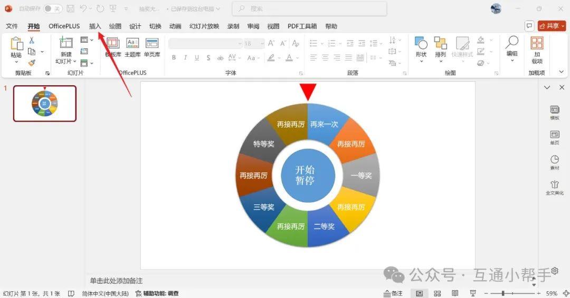The height and width of the screenshot is (298, 570).
Task: Click the Undo arrow in title bar
Action: point(83,8)
